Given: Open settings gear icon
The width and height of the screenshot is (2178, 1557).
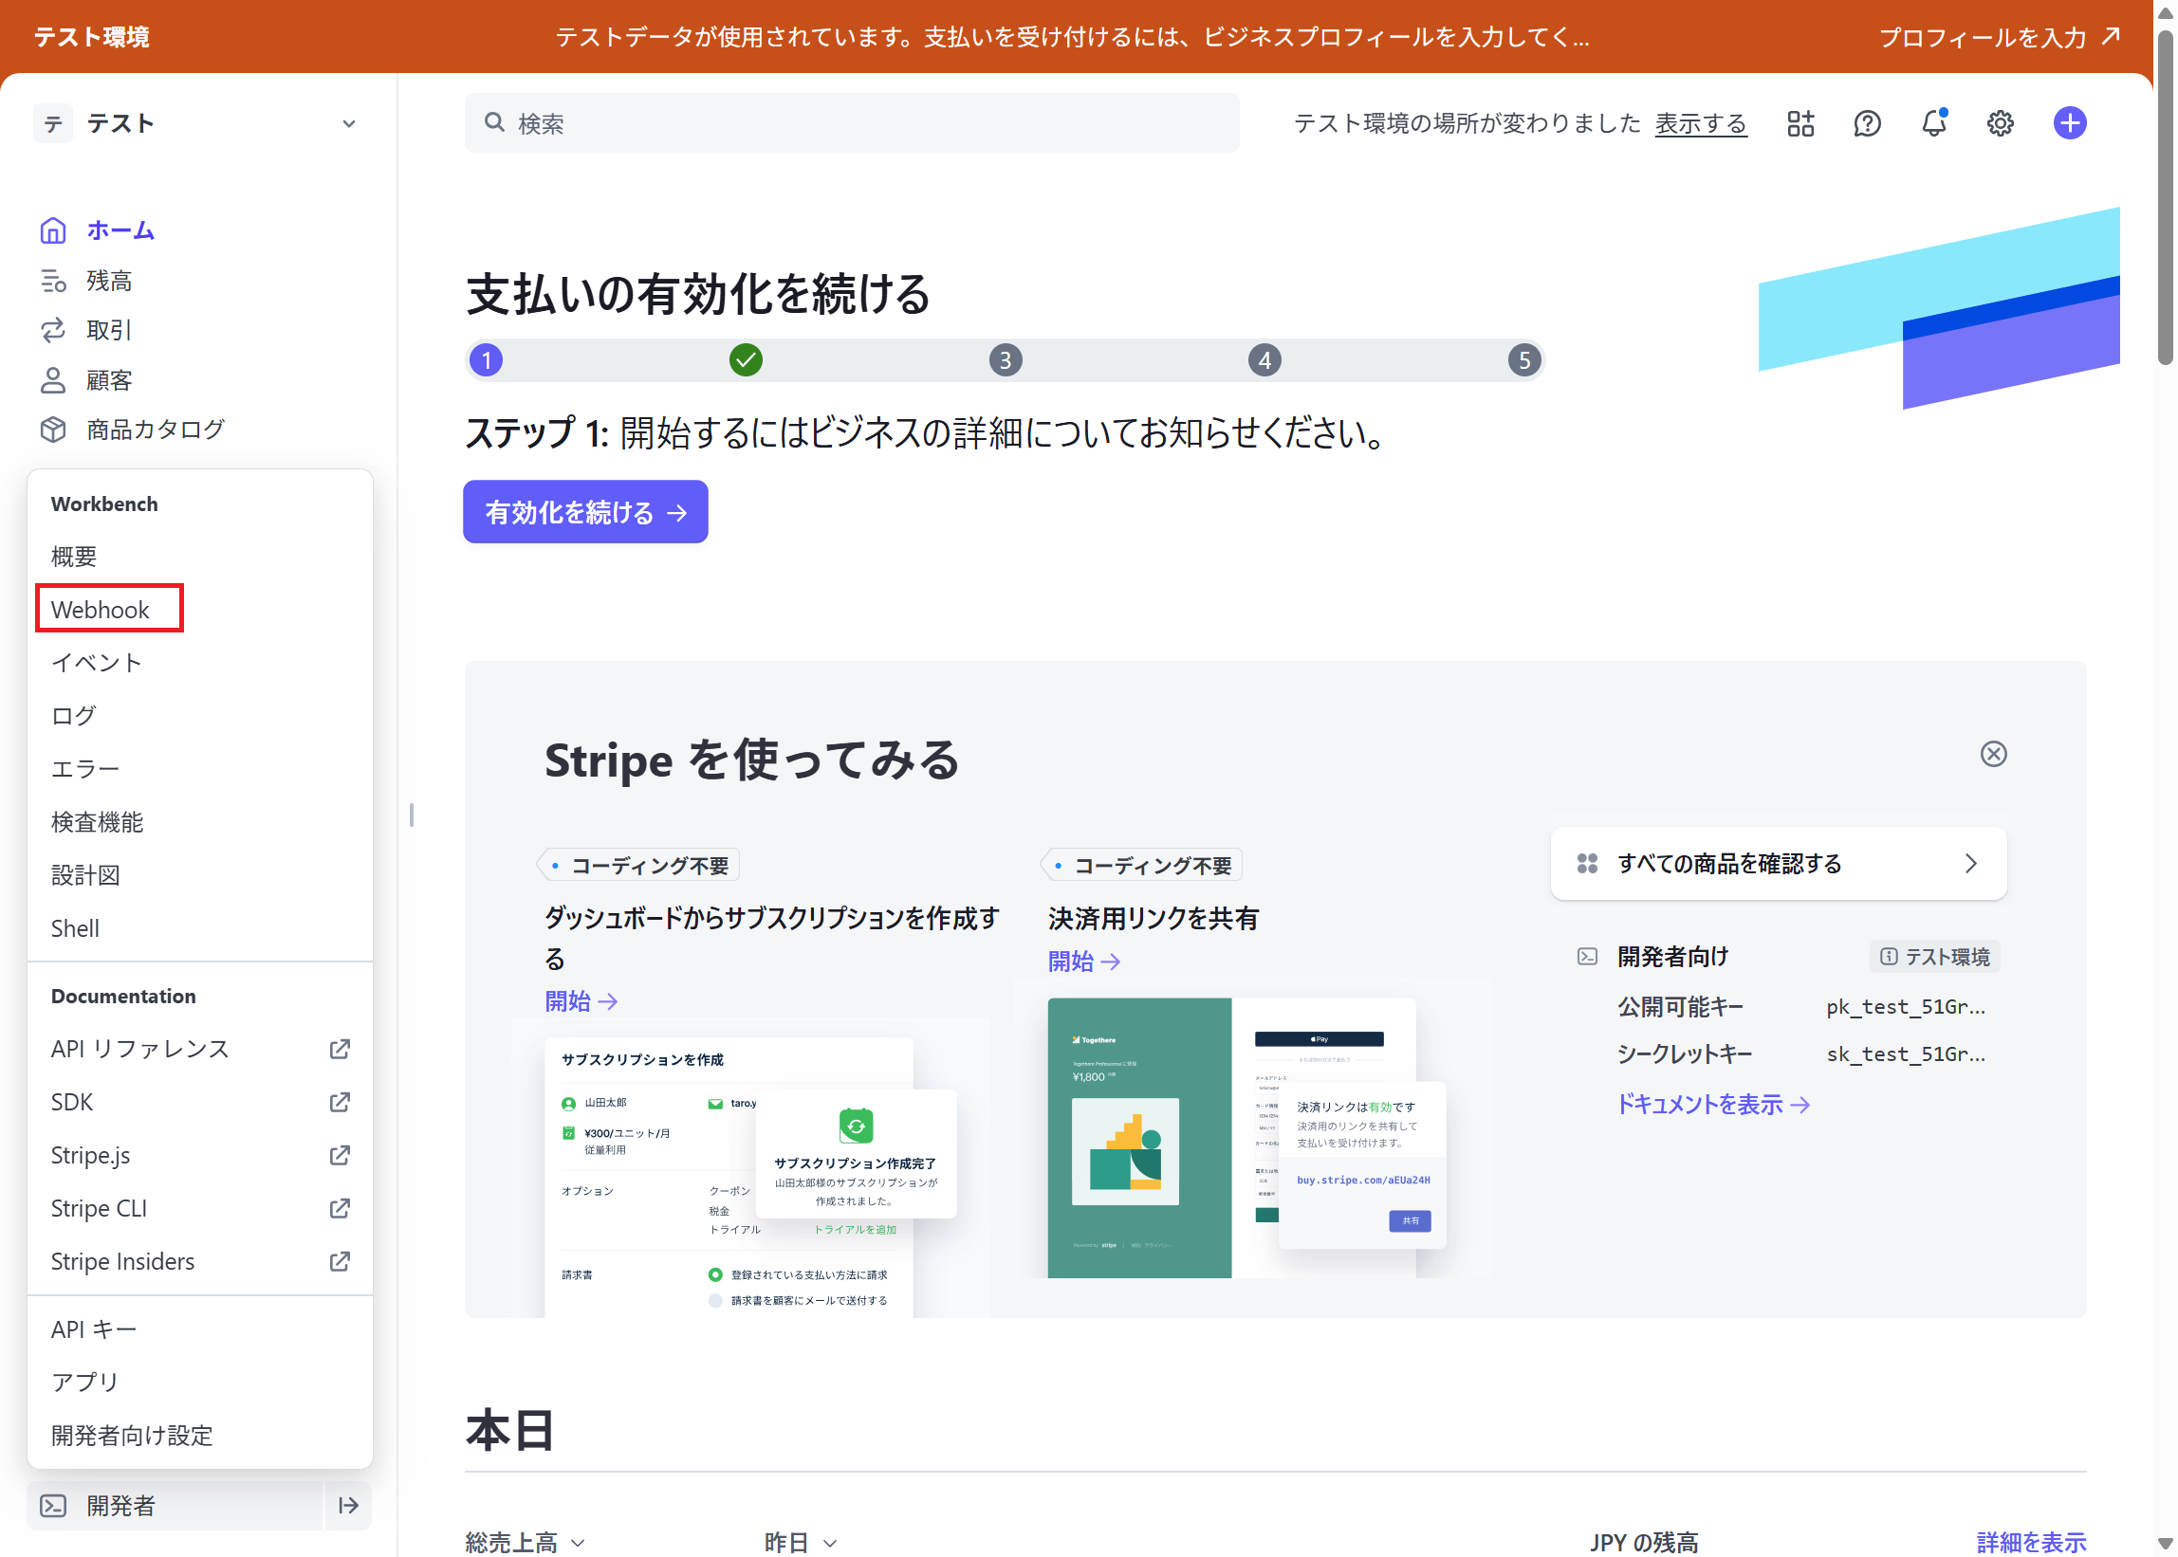Looking at the screenshot, I should tap(2000, 122).
